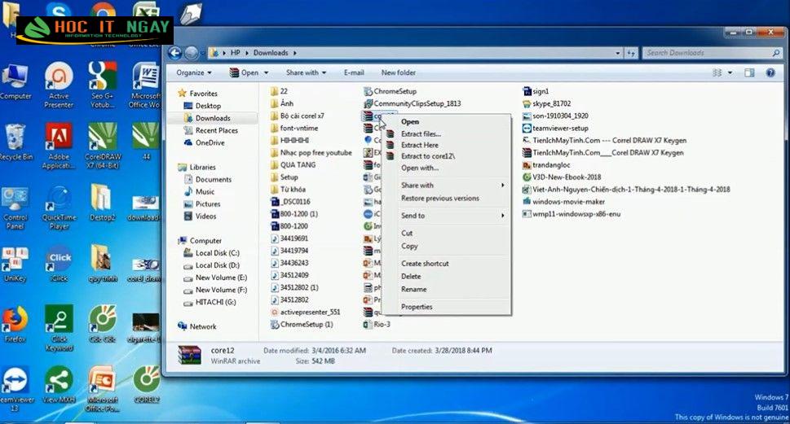
Task: Select Recent Places in navigation pane
Action: pos(216,131)
